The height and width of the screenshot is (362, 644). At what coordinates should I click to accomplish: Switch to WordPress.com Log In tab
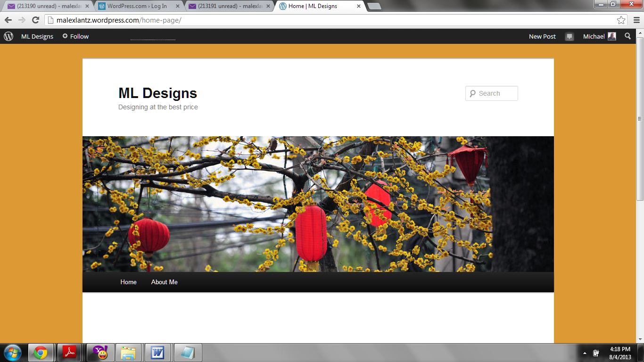[x=137, y=6]
